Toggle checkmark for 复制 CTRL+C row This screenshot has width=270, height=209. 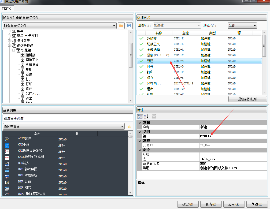(x=141, y=55)
